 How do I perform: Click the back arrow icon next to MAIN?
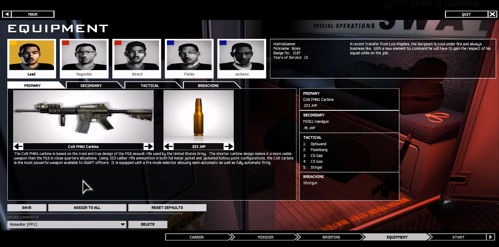pos(7,14)
